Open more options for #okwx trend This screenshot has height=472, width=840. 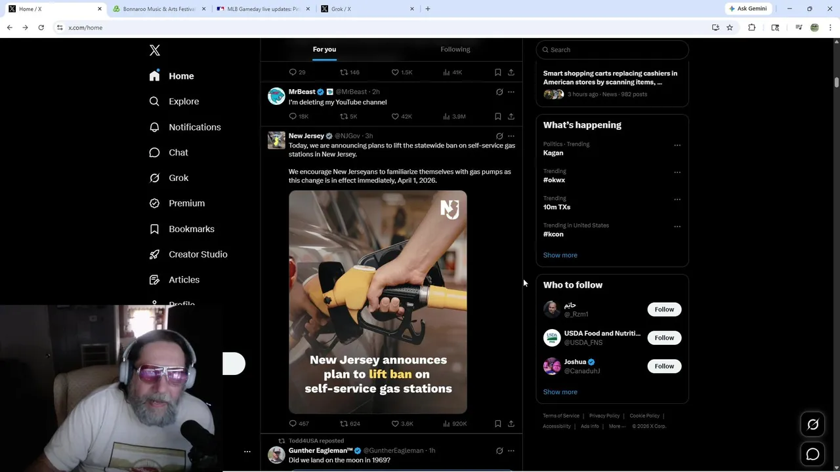click(x=677, y=172)
